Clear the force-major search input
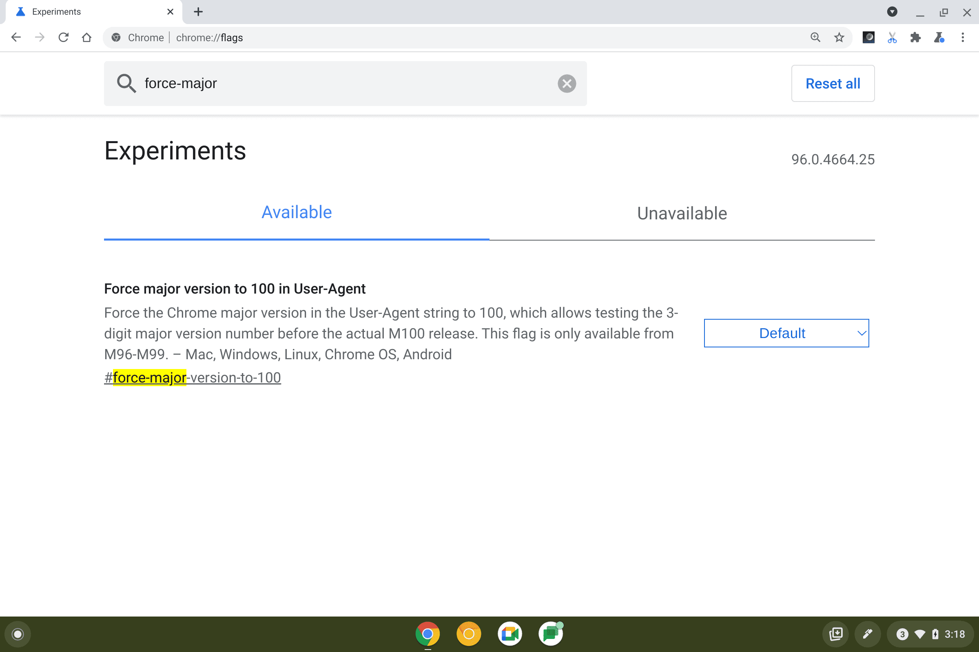Screen dimensions: 979x652 (567, 83)
